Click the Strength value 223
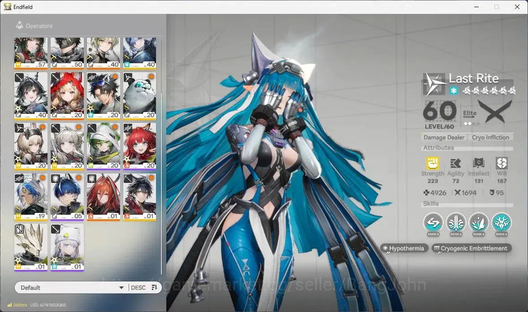528x312 pixels. (433, 181)
